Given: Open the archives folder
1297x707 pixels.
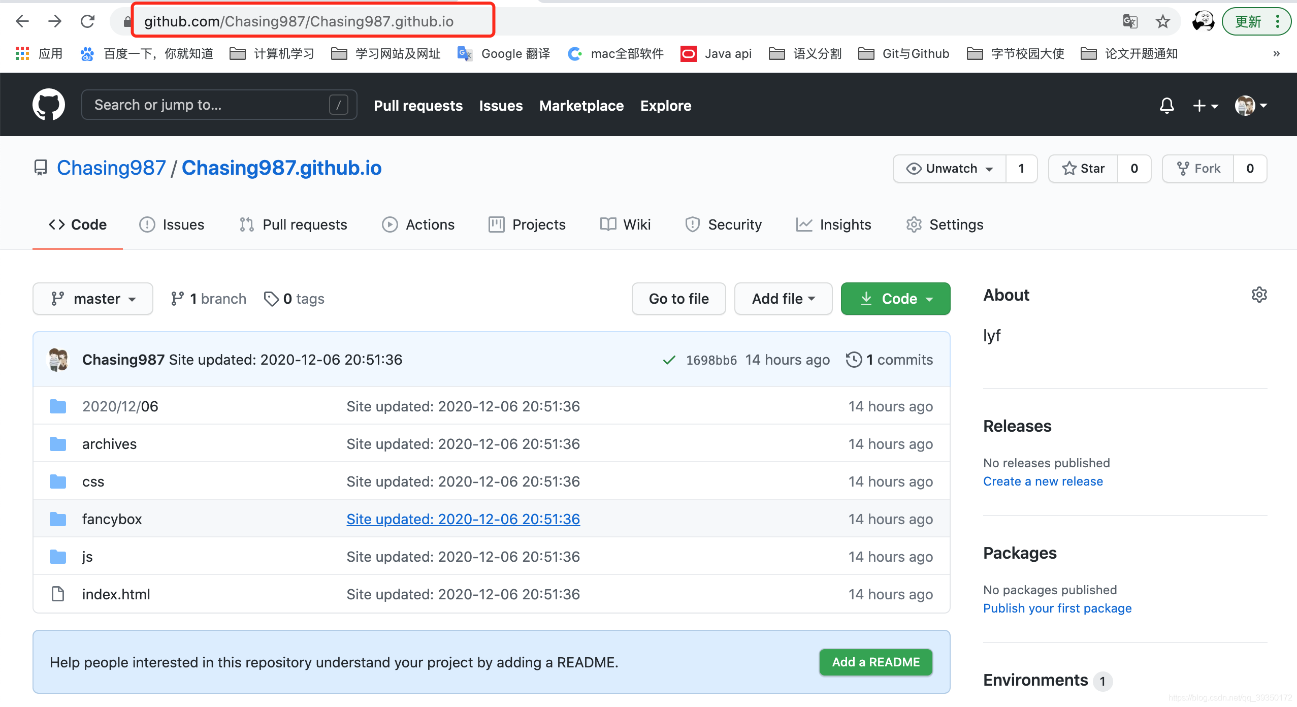Looking at the screenshot, I should [109, 444].
